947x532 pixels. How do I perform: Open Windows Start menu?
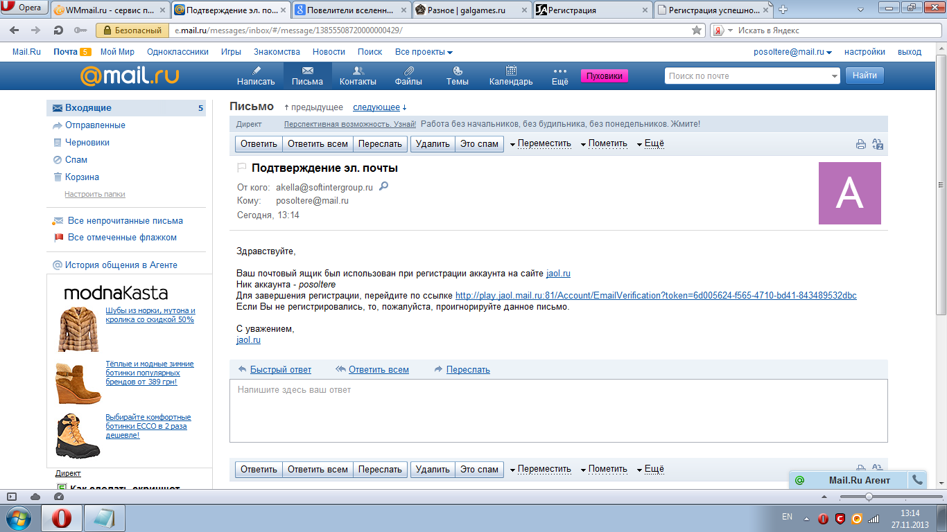pos(18,518)
